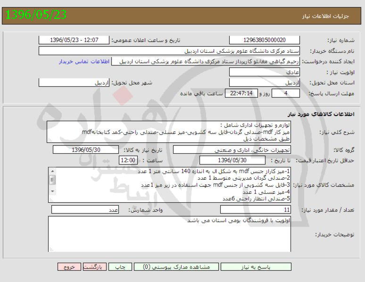
Task: Click the تاریخ نیاز به کالا field
Action: (x=86, y=150)
